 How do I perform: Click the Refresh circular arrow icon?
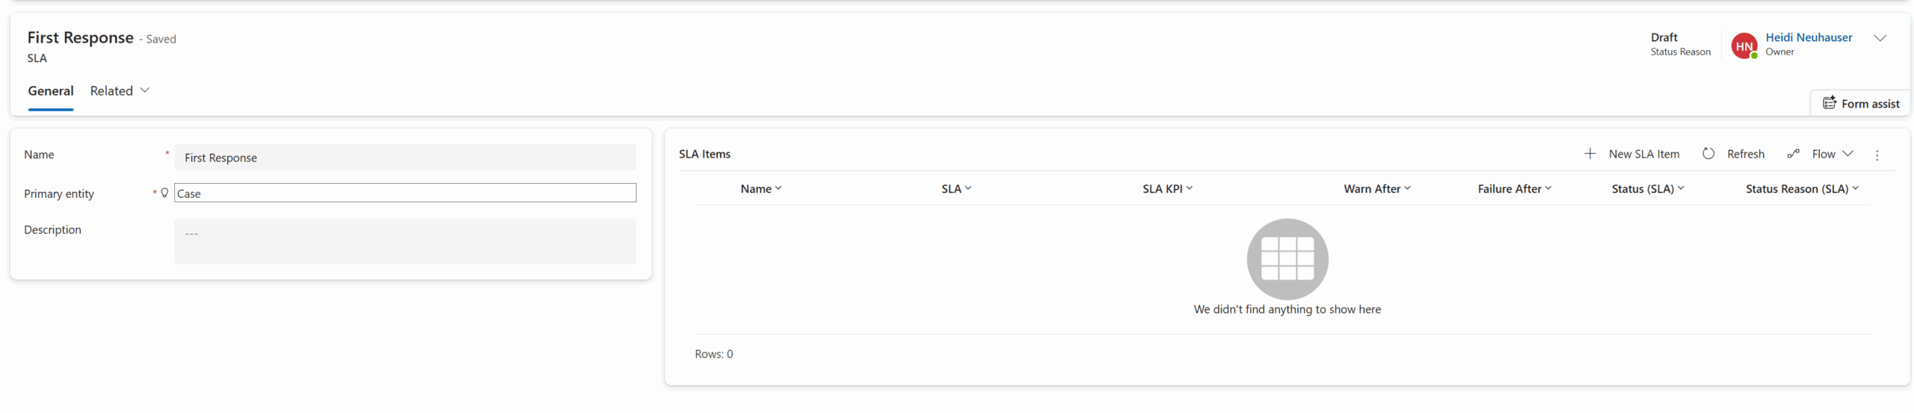tap(1708, 154)
